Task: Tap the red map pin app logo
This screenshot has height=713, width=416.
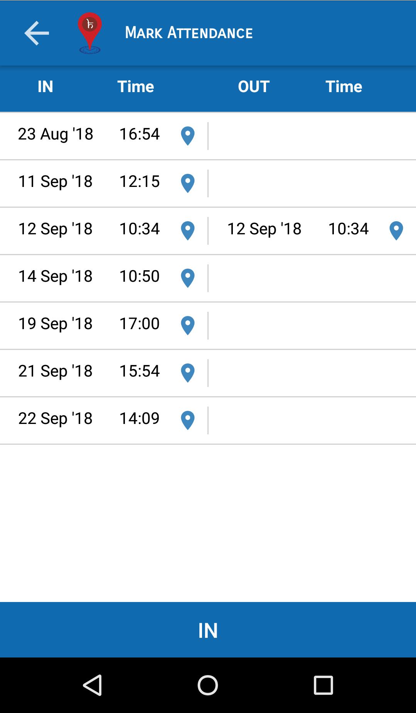Action: tap(90, 33)
